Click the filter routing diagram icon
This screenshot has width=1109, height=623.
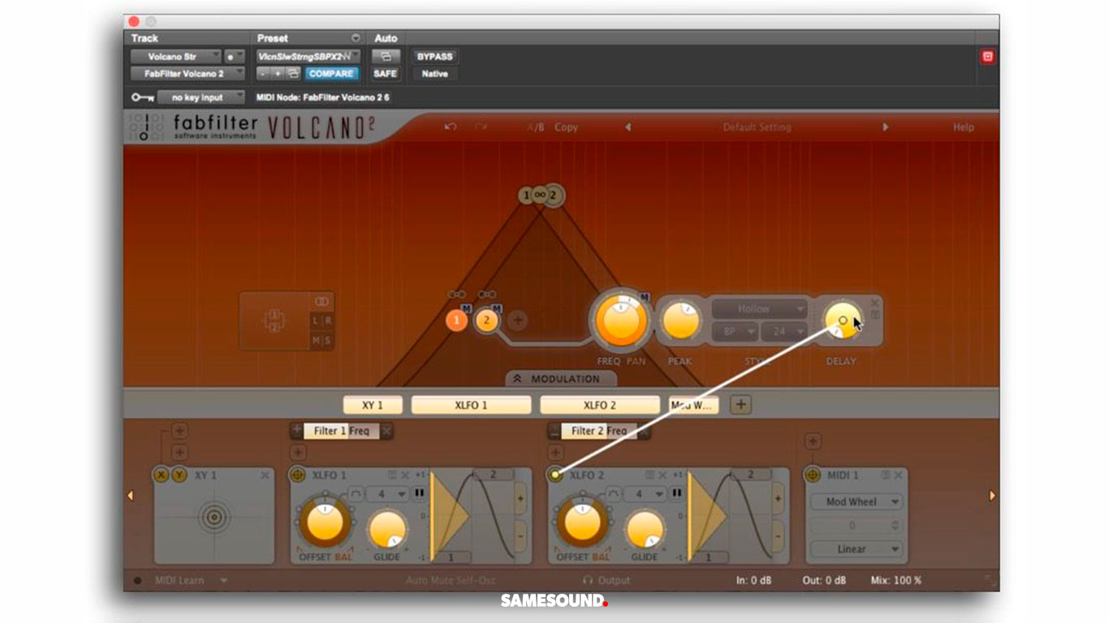pos(274,320)
